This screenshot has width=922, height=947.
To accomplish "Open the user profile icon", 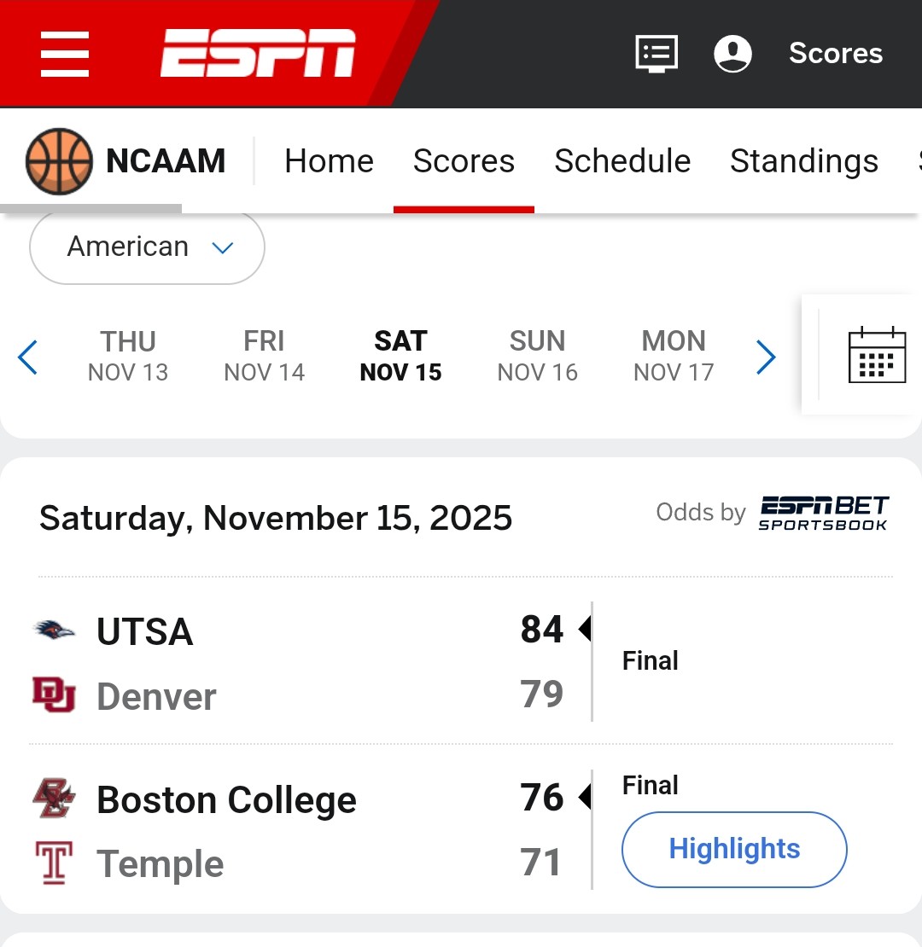I will coord(732,54).
